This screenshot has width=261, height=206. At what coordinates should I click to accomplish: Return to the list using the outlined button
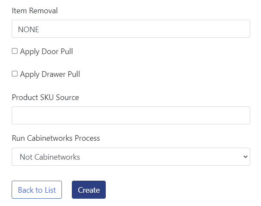[x=37, y=190]
